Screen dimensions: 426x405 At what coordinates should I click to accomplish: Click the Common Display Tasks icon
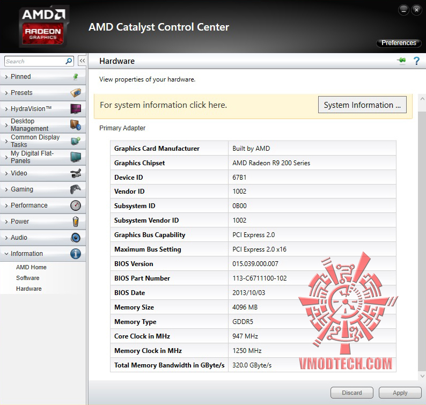pos(76,141)
